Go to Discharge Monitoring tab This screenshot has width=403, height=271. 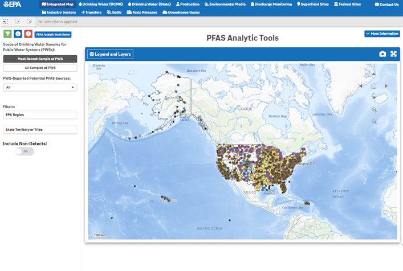pos(271,4)
